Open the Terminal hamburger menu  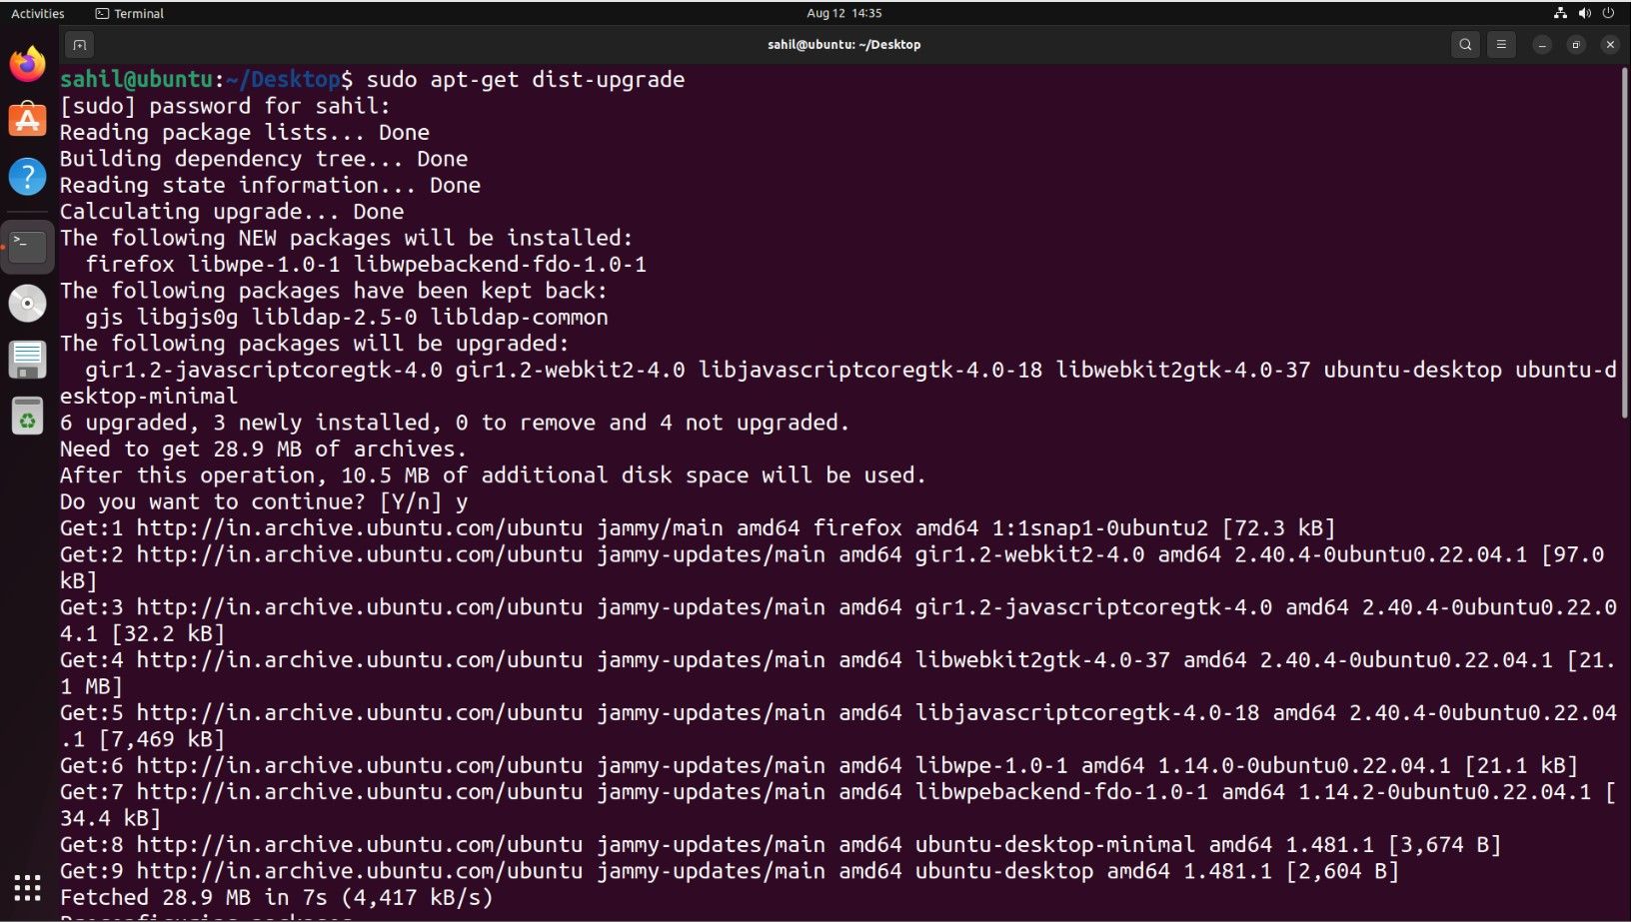pyautogui.click(x=1502, y=44)
